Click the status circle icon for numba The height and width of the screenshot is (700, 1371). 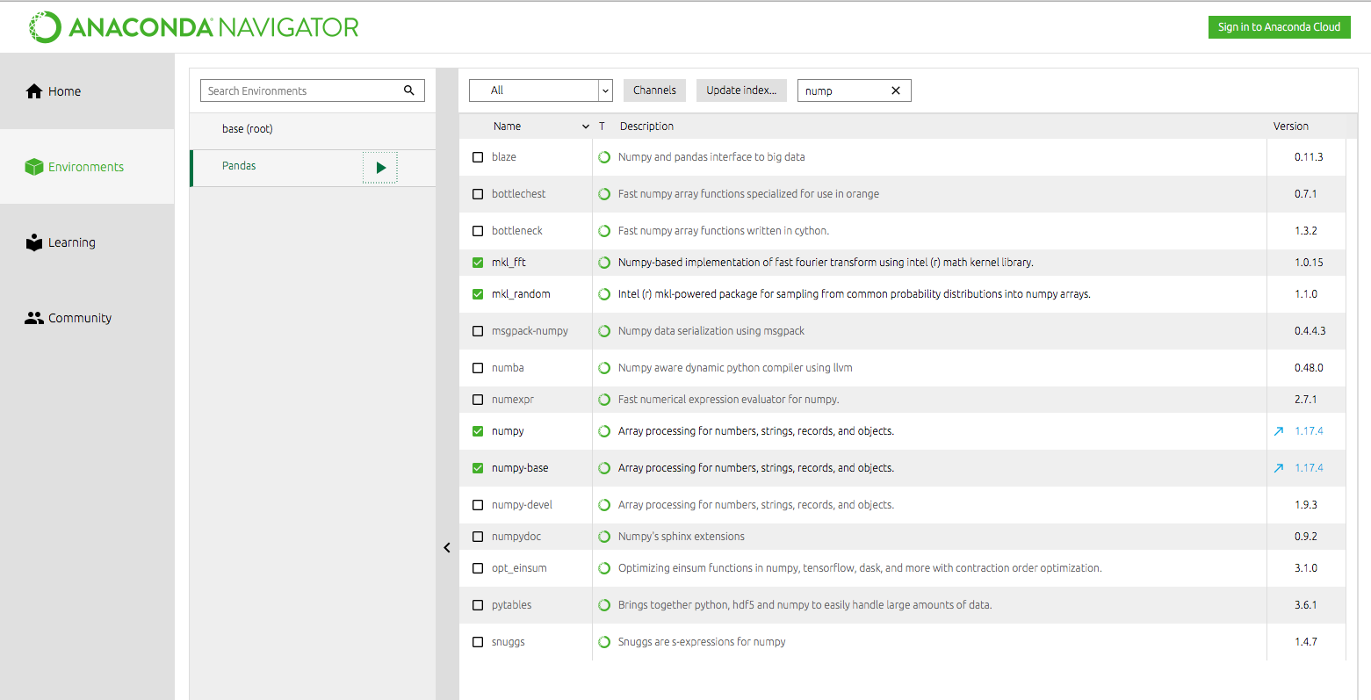click(x=604, y=368)
